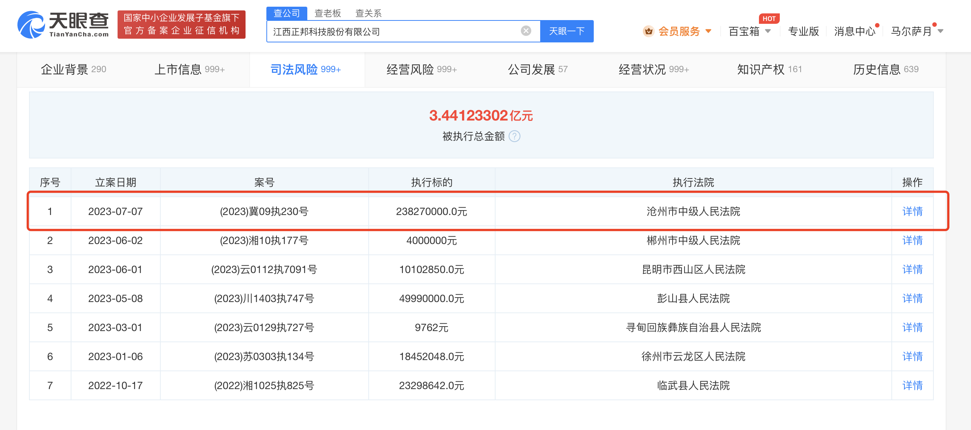Click the HOT badge above 百宝箱
Image resolution: width=971 pixels, height=430 pixels.
769,19
